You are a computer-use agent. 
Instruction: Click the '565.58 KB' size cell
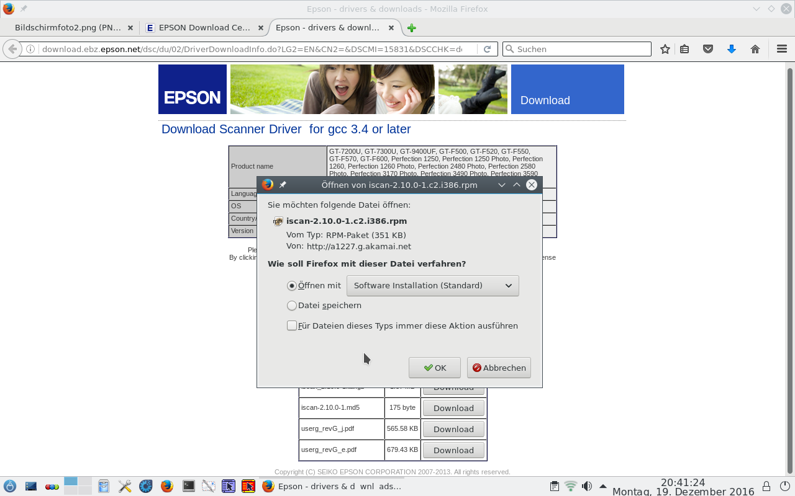pos(402,429)
